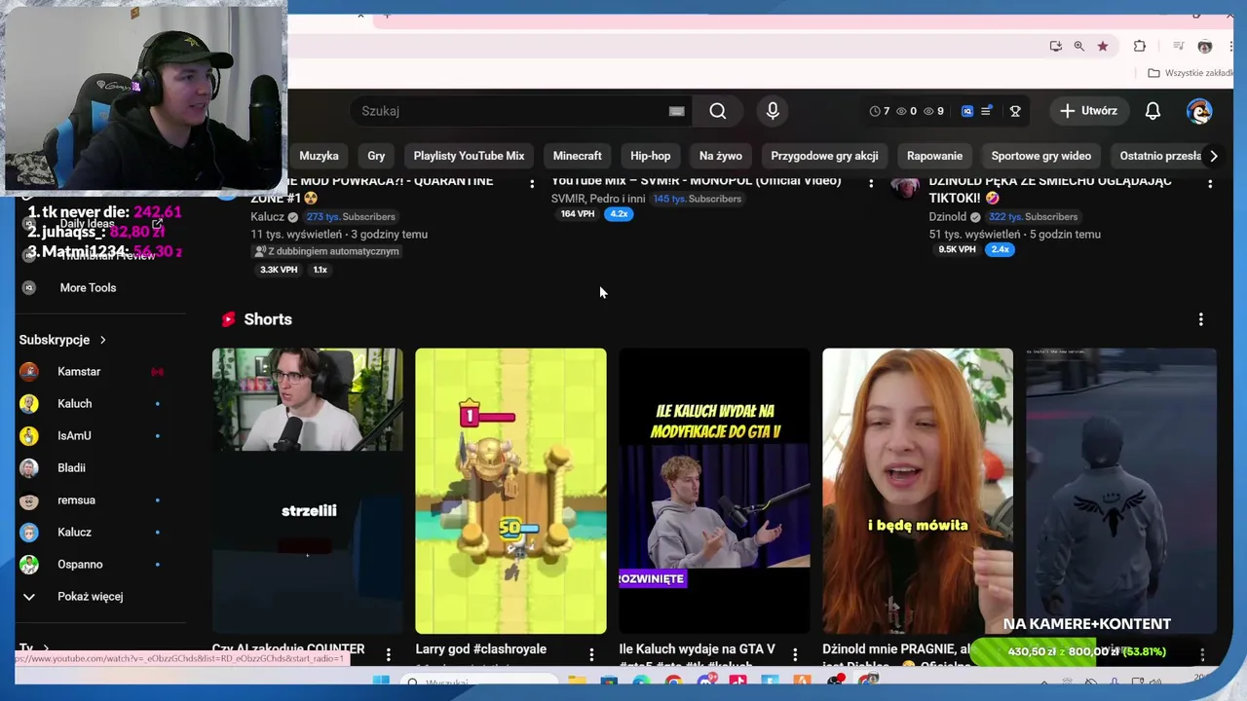Expand the Subskrypcje section heading

62,340
